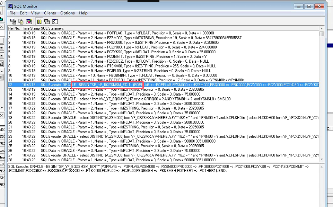Select row 7 with Name = PZXCGBZ
The image size is (333, 207).
[x=163, y=61]
